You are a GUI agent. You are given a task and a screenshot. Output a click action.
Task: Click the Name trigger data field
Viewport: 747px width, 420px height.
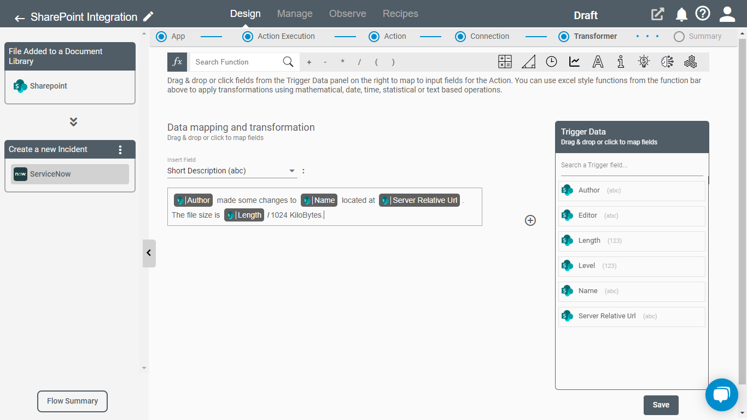pyautogui.click(x=632, y=291)
